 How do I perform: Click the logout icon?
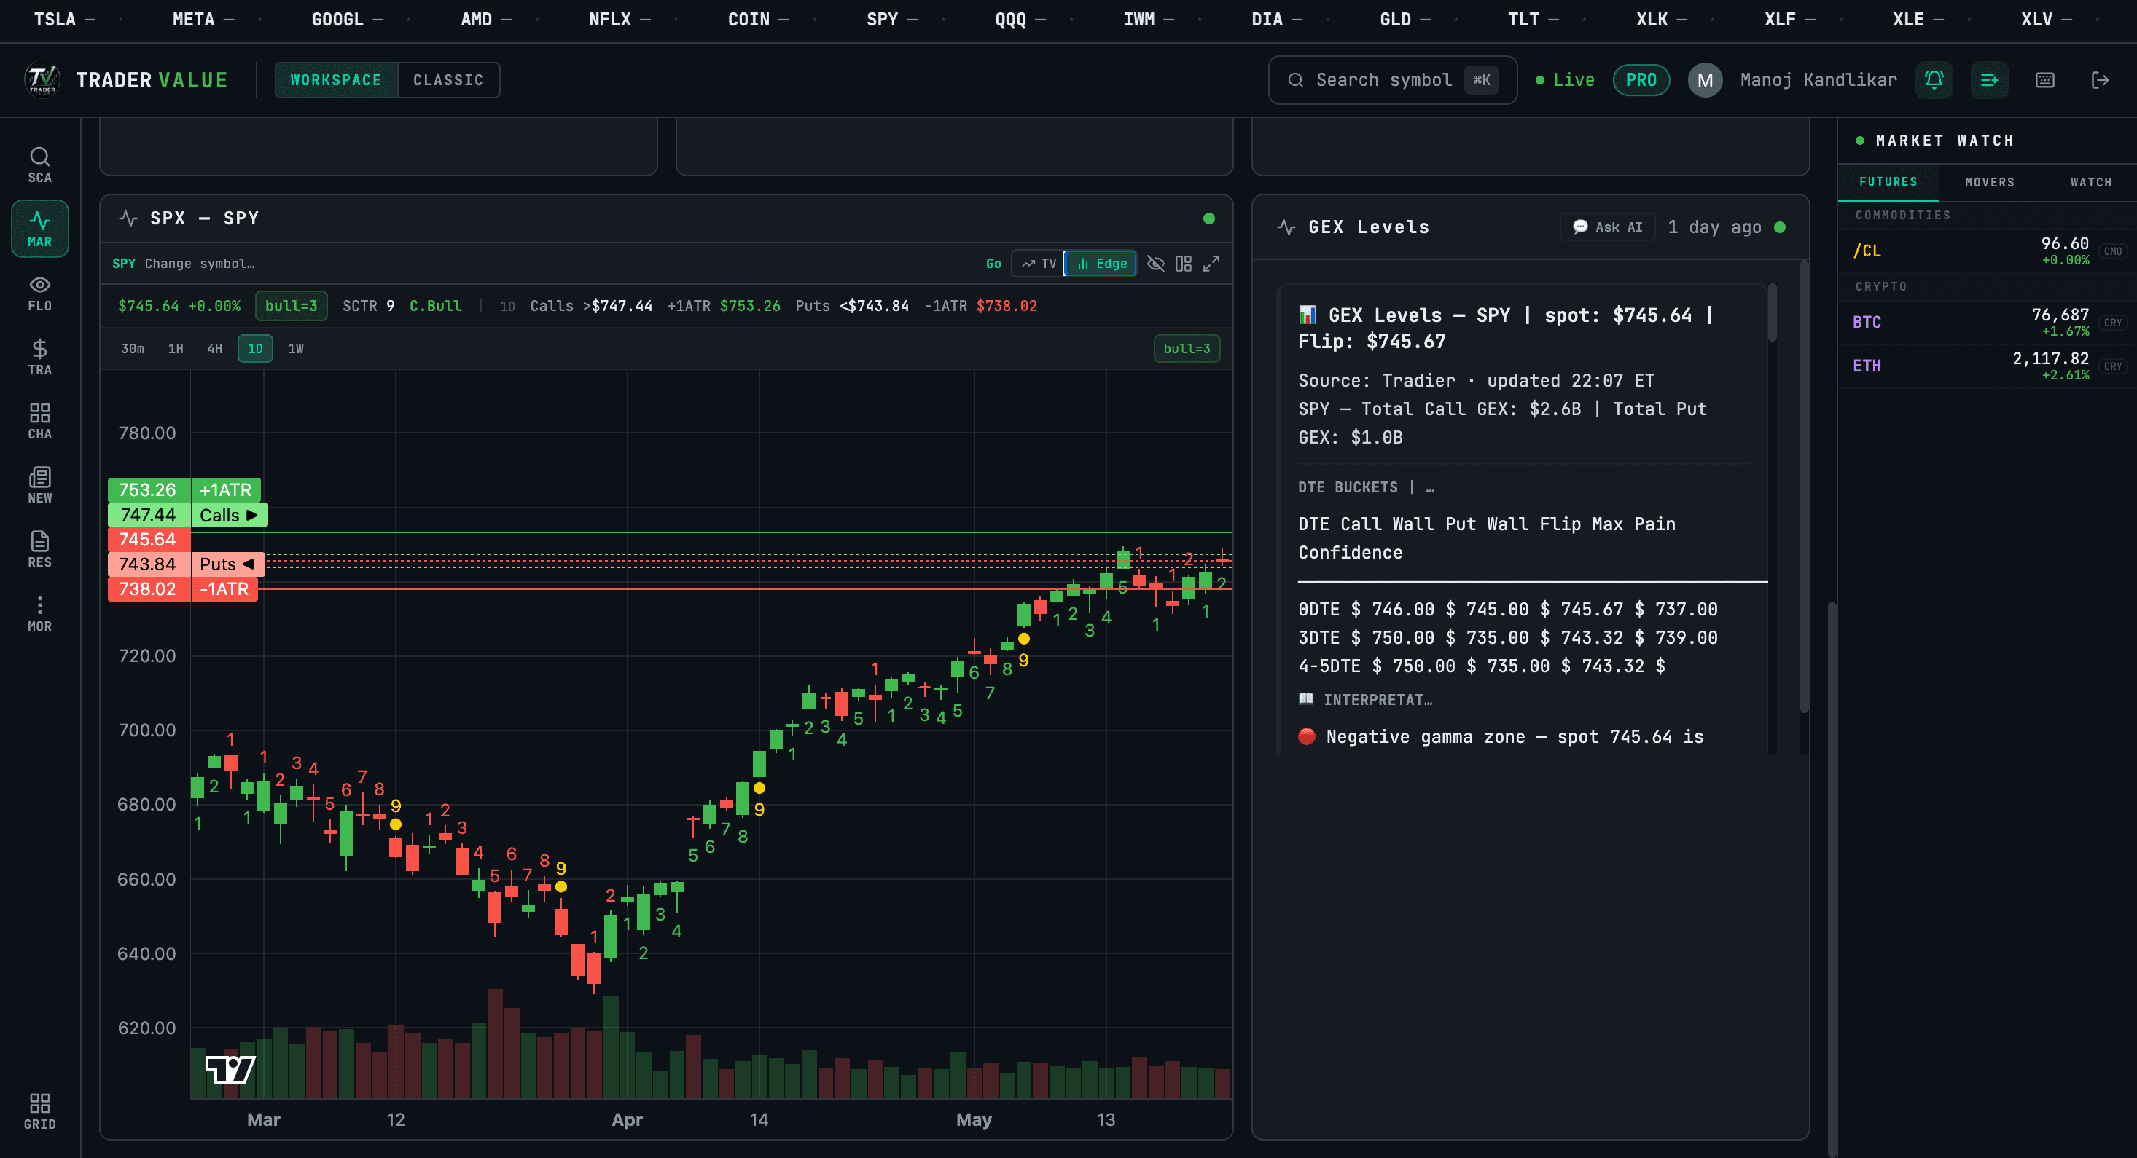click(x=2101, y=80)
